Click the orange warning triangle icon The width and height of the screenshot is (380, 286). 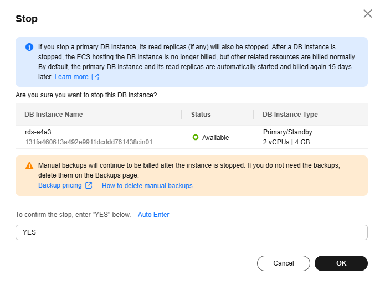coord(29,165)
